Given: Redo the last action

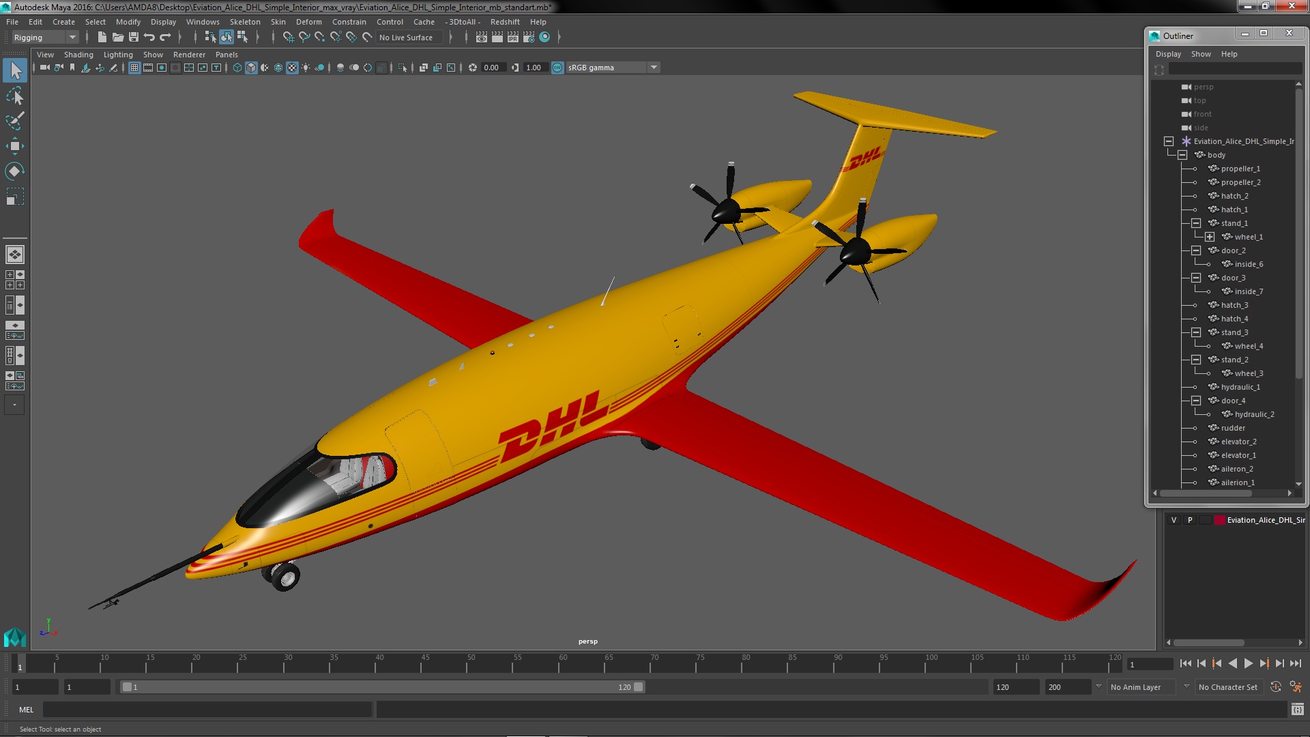Looking at the screenshot, I should [165, 38].
